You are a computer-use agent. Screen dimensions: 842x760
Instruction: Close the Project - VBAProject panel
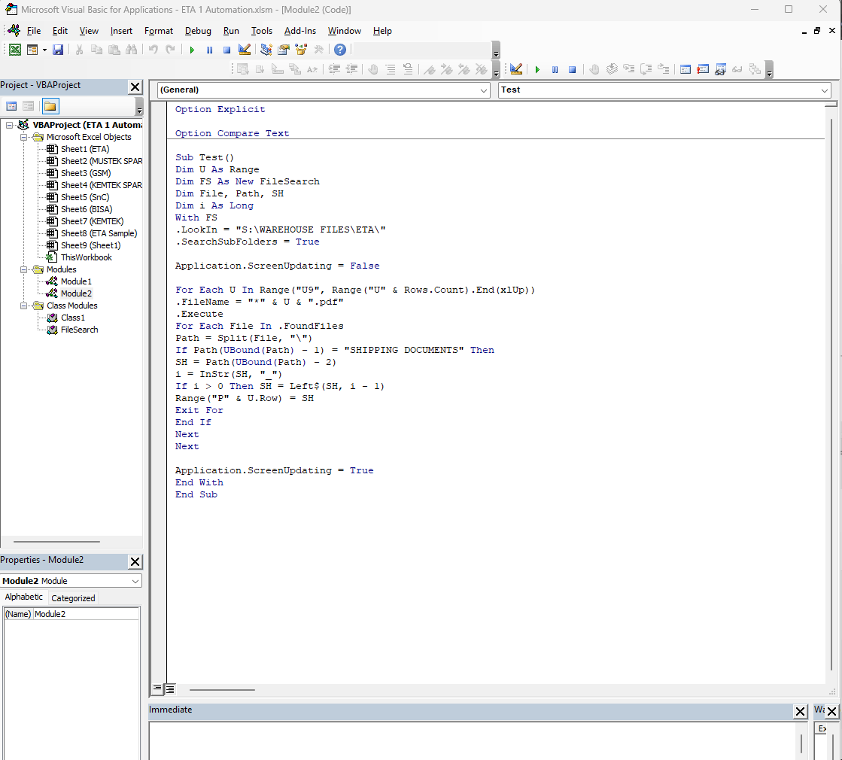click(x=135, y=87)
